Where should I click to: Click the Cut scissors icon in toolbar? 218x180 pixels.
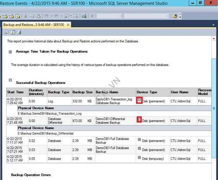click(26, 16)
